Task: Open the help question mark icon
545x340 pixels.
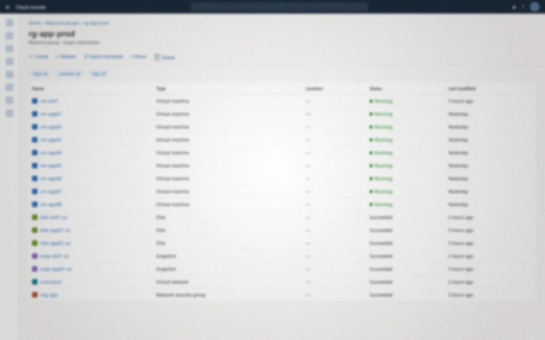Action: click(x=523, y=7)
